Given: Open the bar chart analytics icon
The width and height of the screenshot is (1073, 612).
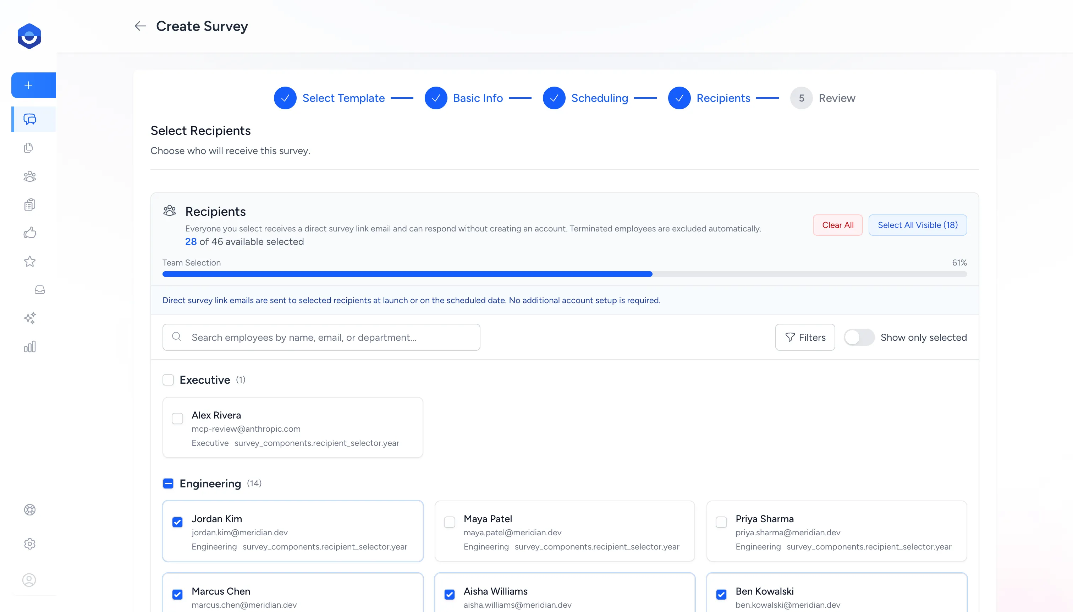Looking at the screenshot, I should click(x=29, y=347).
